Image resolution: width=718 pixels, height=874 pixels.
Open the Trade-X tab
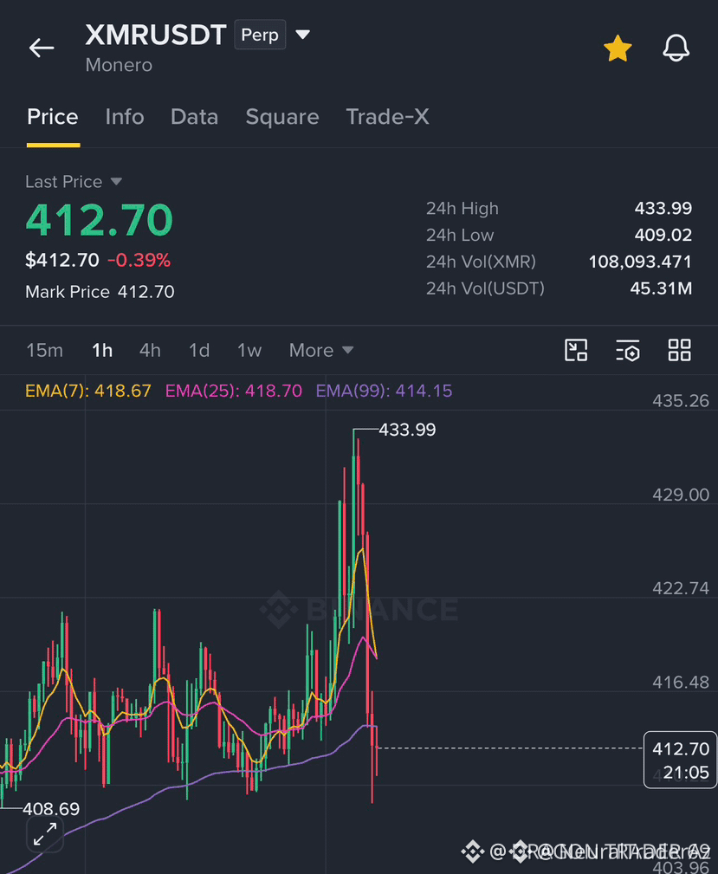387,117
